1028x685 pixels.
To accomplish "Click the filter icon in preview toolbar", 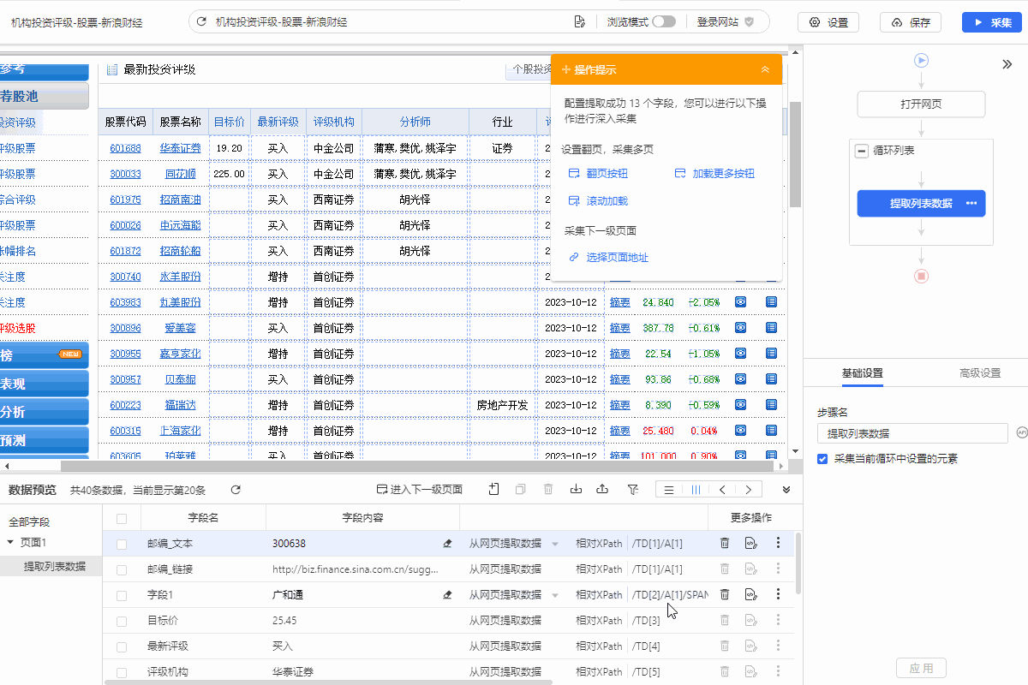I will point(633,490).
